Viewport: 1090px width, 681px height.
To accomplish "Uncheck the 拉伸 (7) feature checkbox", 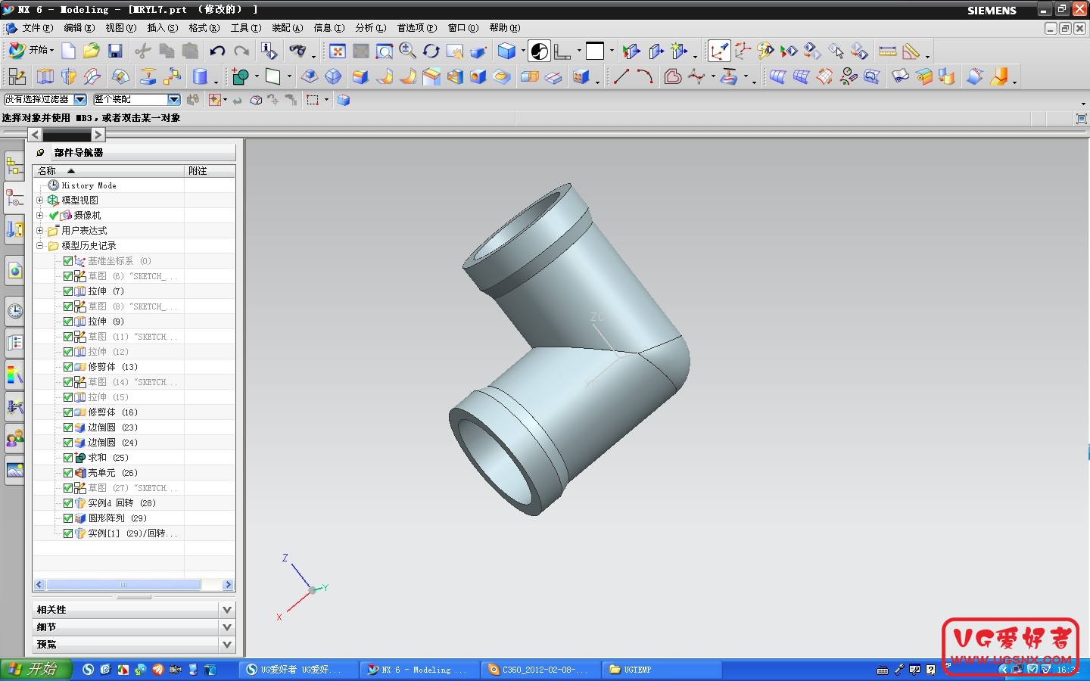I will pyautogui.click(x=68, y=291).
